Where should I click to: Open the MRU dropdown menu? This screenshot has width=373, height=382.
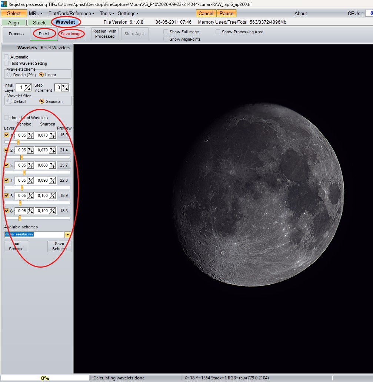coord(36,13)
